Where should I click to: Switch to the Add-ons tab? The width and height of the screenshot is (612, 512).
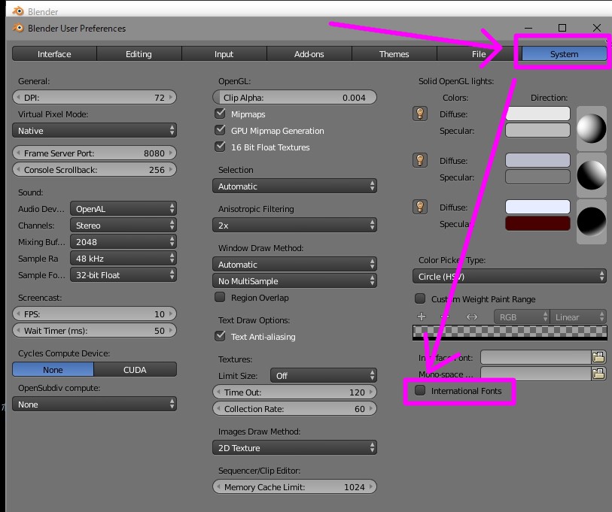pos(309,54)
